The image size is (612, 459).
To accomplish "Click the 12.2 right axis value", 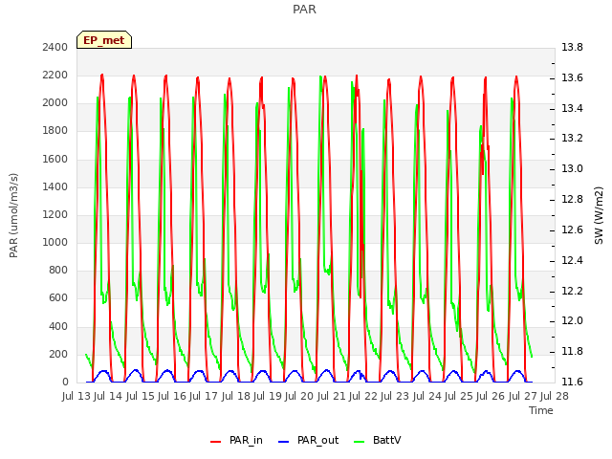I will (x=572, y=291).
